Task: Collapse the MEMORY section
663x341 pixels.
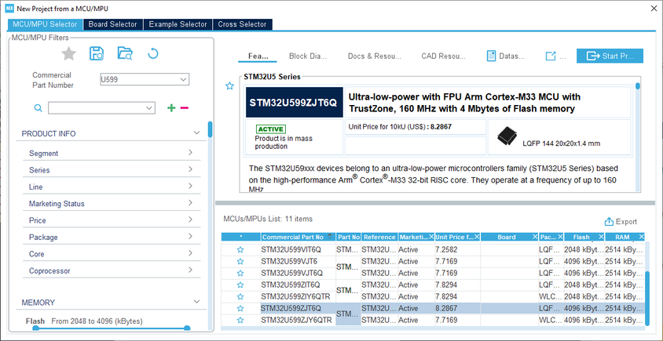Action: pyautogui.click(x=196, y=302)
